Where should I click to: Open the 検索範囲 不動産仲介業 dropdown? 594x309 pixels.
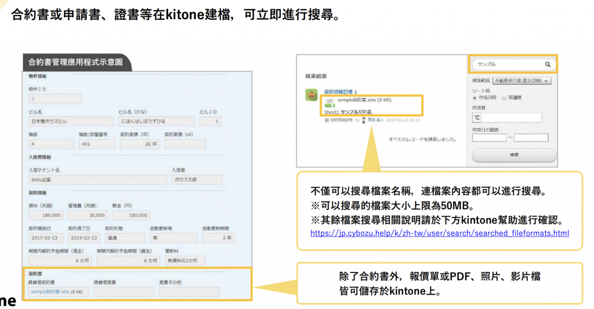521,81
